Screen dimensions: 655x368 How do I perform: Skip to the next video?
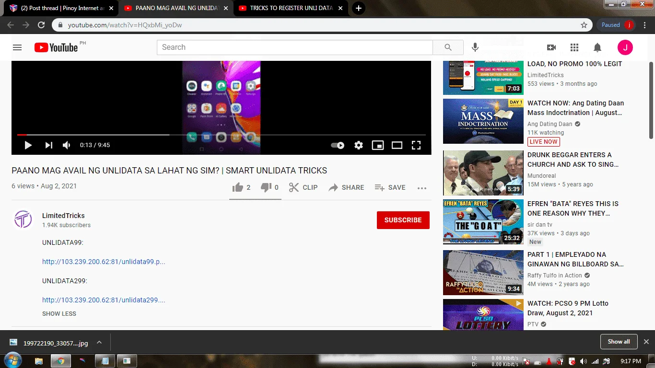point(48,145)
